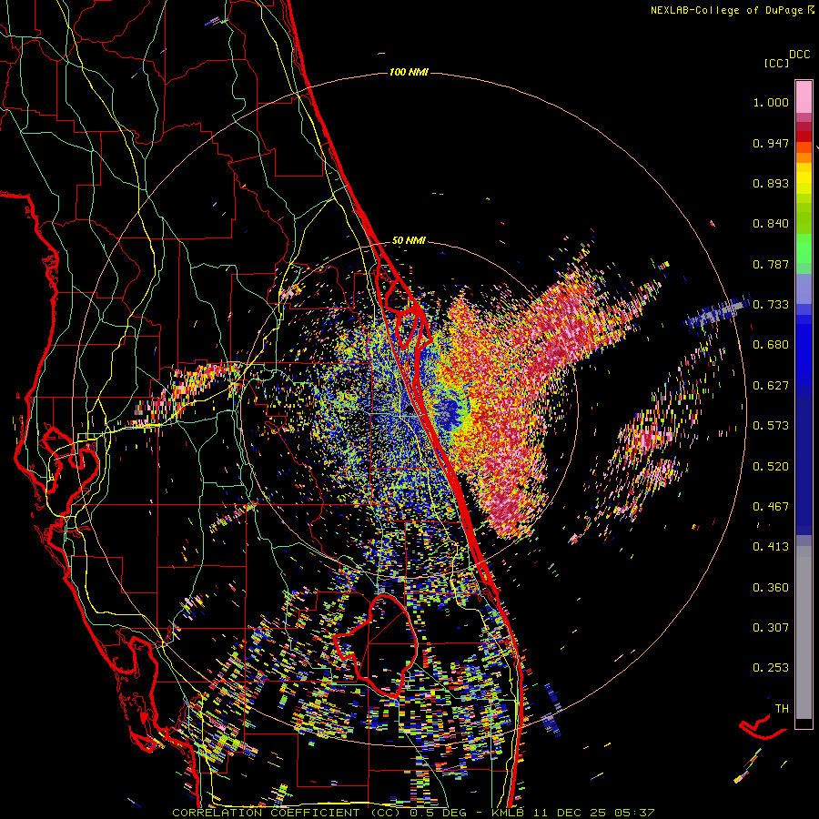Click the gray low-value segment of the color bar
819x819 pixels.
tap(804, 632)
